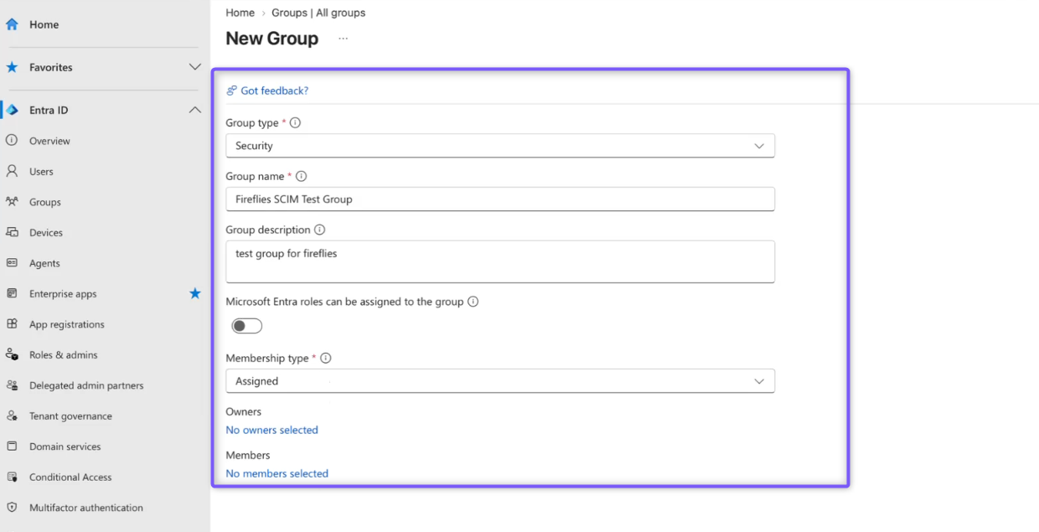1039x532 pixels.
Task: Click the Group description text area
Action: coord(500,262)
